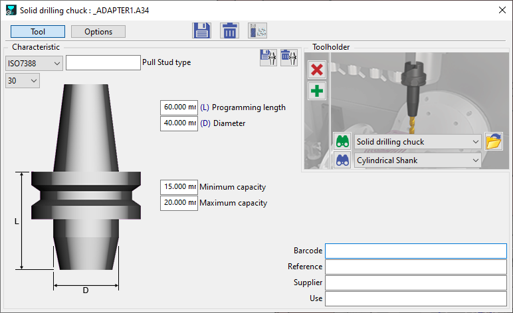Click the green plus add toolholder icon
Screen dimensions: 513x313
pyautogui.click(x=317, y=91)
